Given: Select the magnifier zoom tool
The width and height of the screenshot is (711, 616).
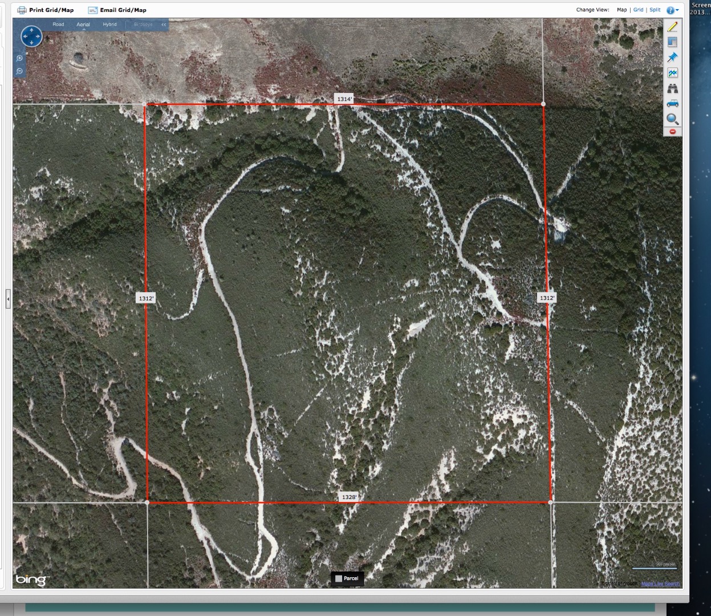Looking at the screenshot, I should (673, 119).
